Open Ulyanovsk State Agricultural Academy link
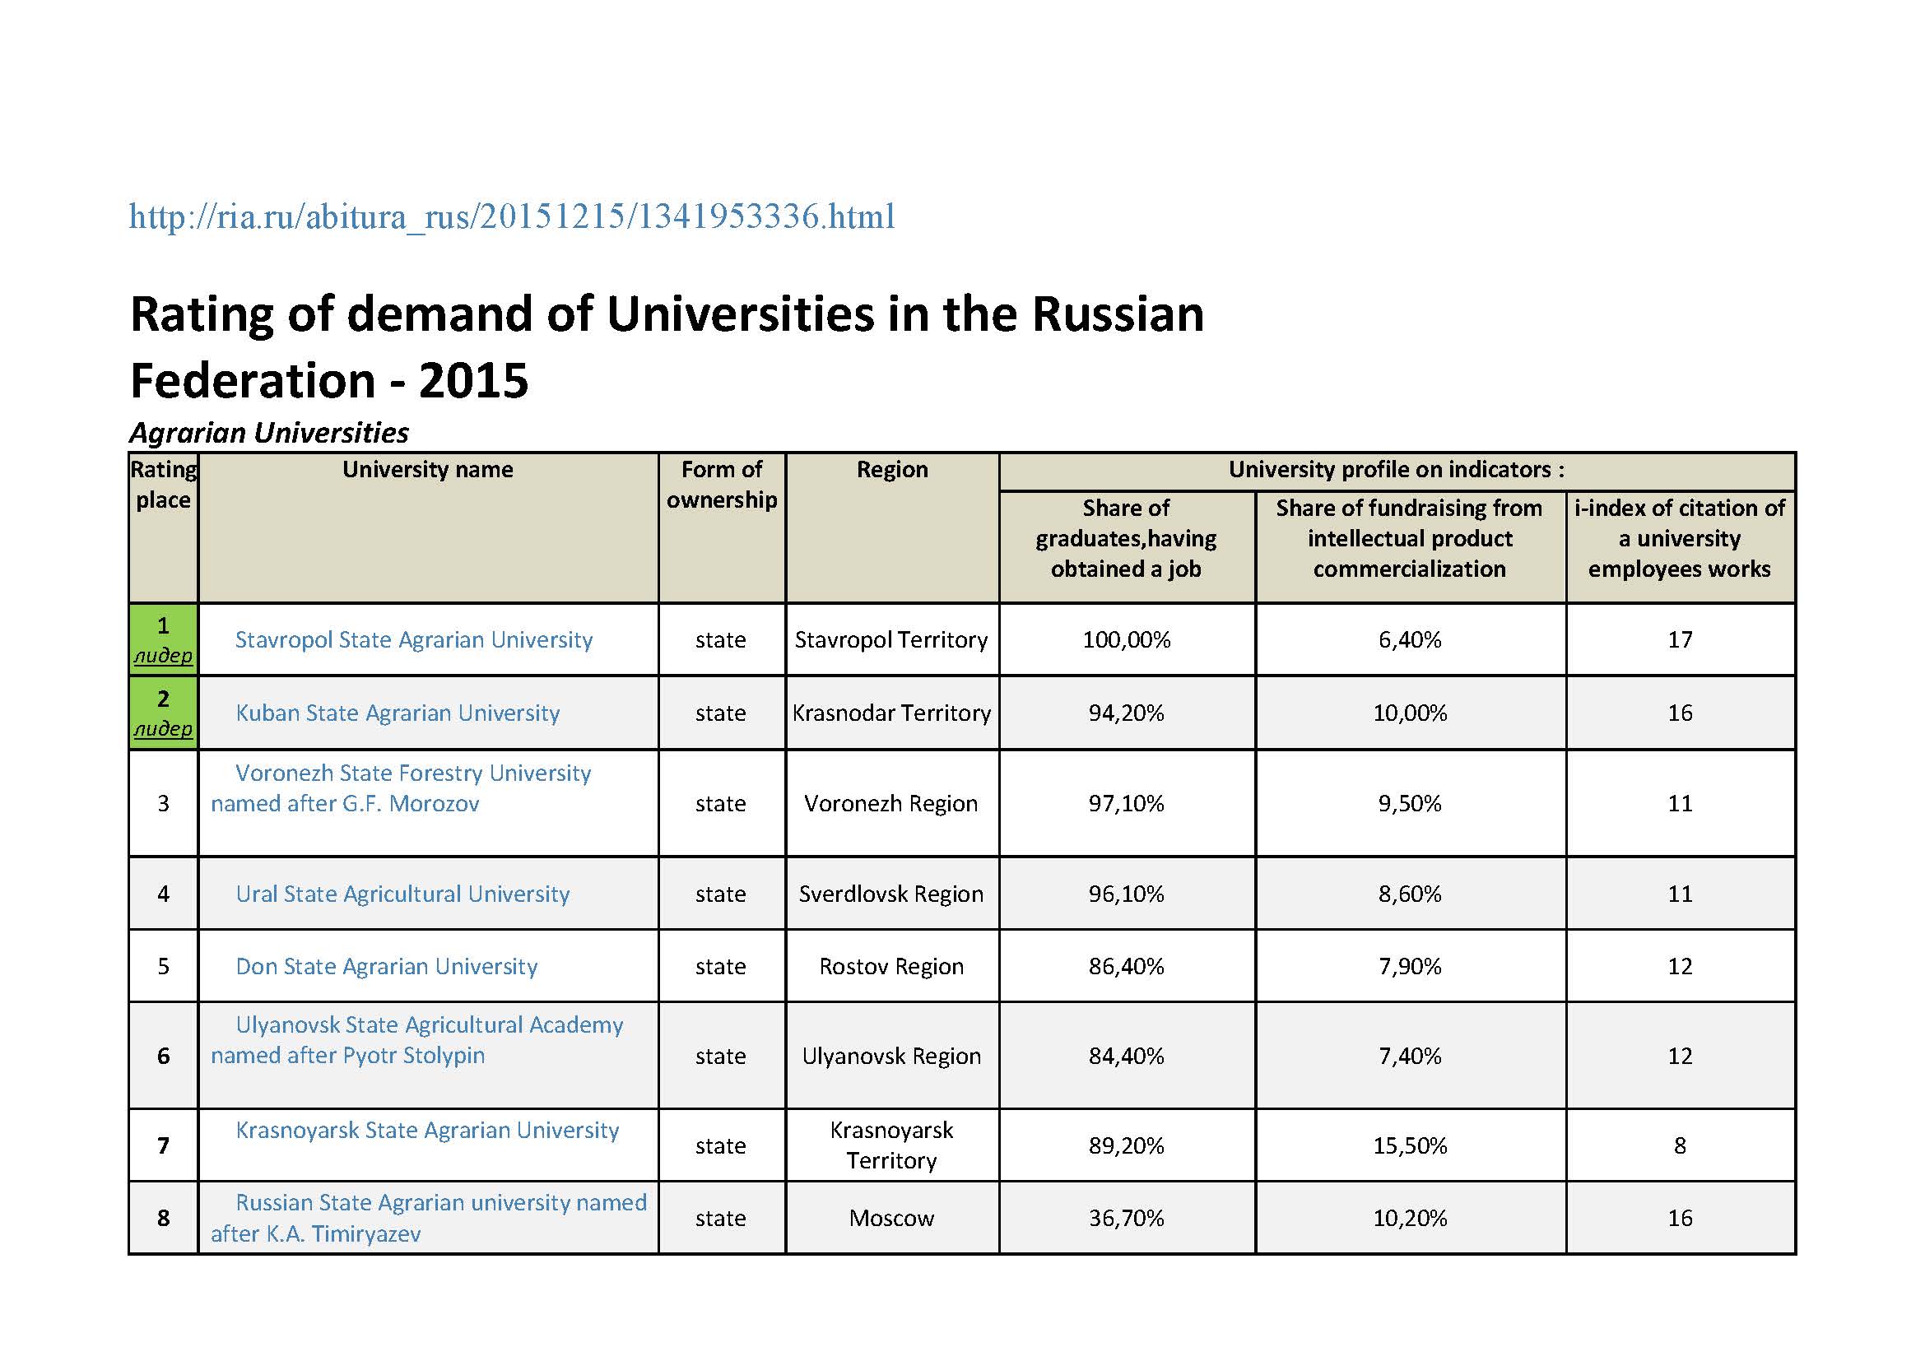Screen dimensions: 1925x1361 (416, 1040)
